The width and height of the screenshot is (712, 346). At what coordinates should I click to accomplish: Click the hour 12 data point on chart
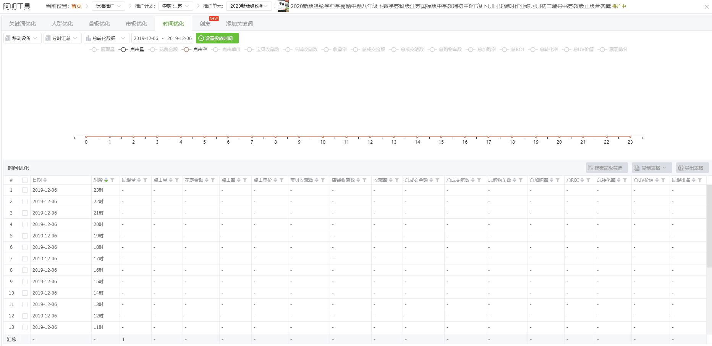[x=370, y=136]
